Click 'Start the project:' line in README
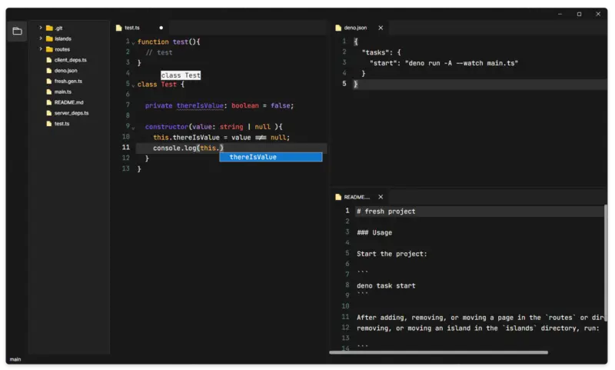This screenshot has height=370, width=615. 392,254
